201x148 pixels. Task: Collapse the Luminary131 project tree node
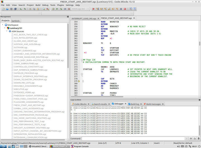tap(5, 28)
